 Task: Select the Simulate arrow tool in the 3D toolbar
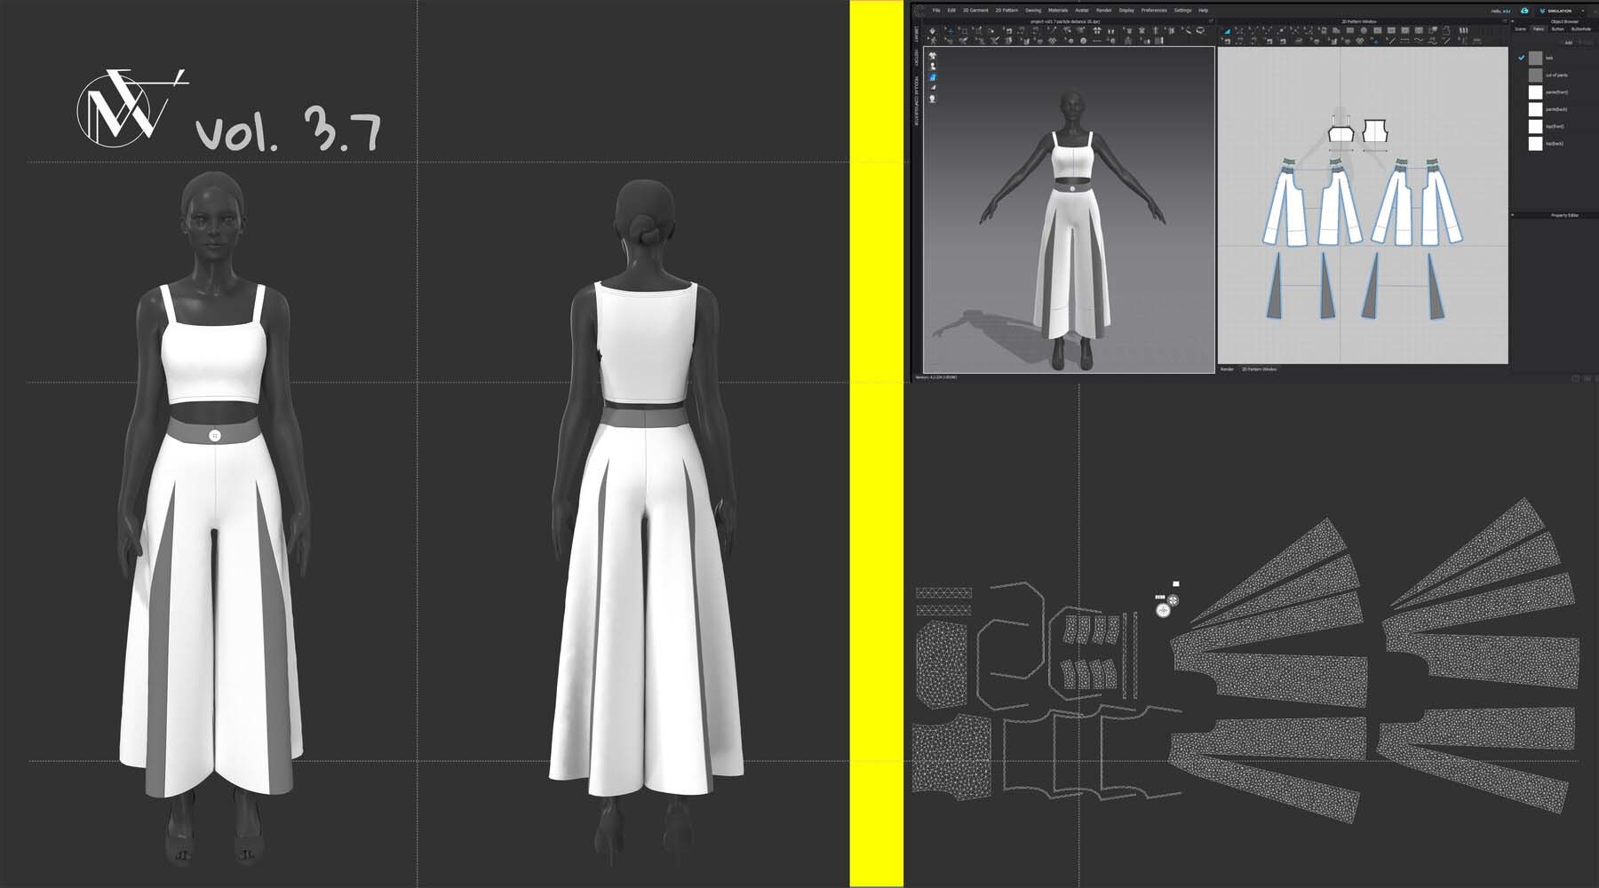932,31
